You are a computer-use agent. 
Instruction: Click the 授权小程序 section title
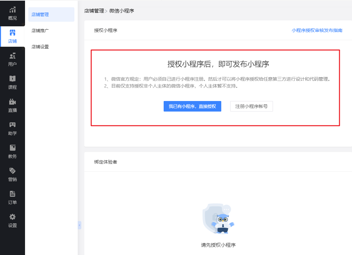[105, 30]
